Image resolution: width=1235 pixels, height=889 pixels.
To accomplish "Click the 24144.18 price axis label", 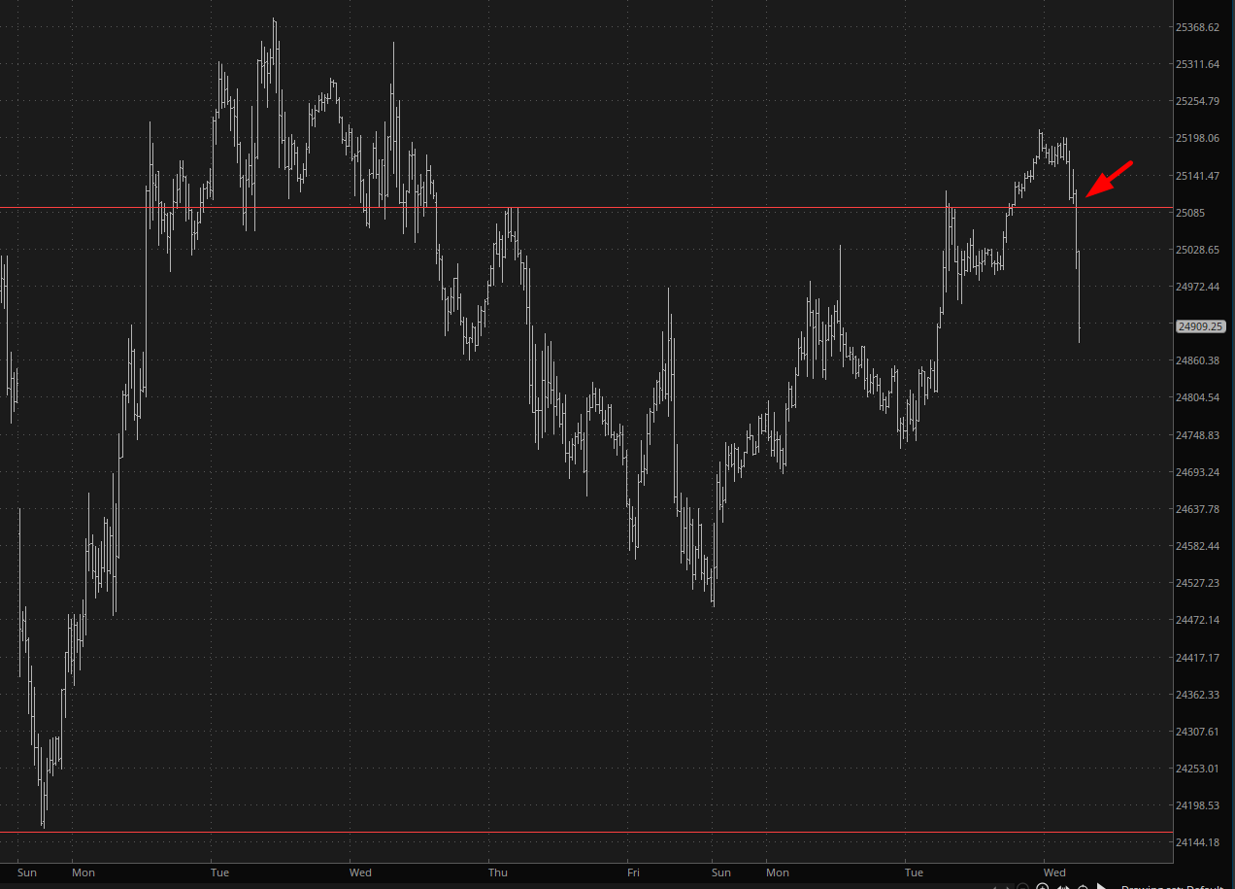I will click(x=1197, y=842).
